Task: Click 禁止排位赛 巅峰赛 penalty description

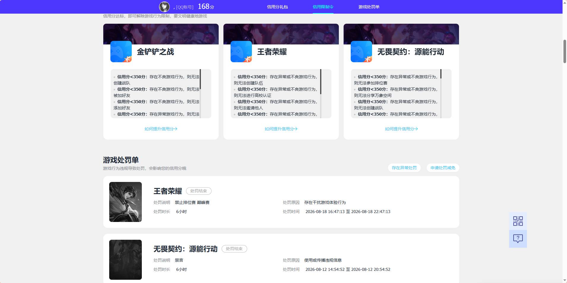Action: (x=192, y=202)
